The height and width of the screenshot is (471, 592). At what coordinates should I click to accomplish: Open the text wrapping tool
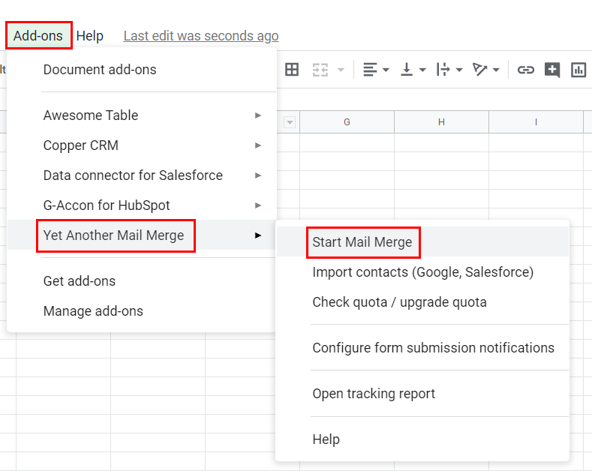(449, 70)
